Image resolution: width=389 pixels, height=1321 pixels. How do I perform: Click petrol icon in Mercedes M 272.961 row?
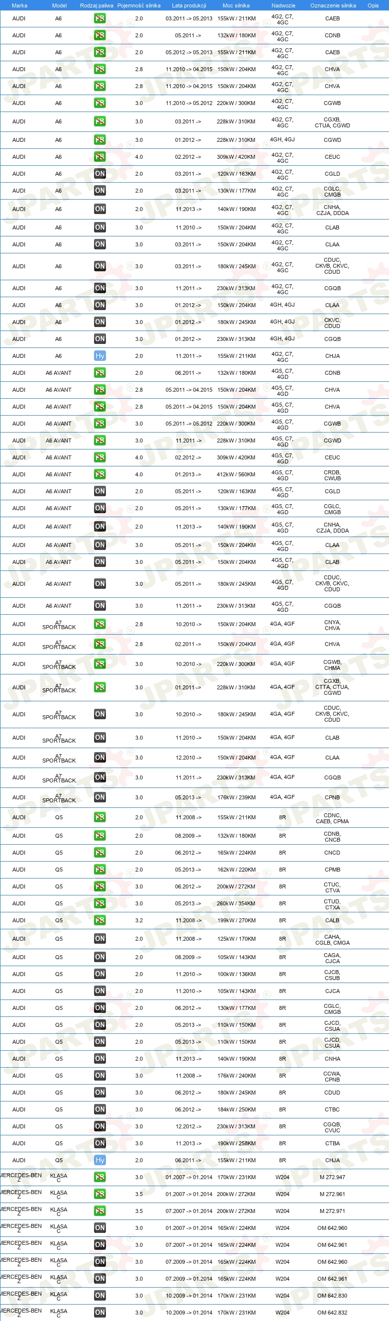[100, 1194]
